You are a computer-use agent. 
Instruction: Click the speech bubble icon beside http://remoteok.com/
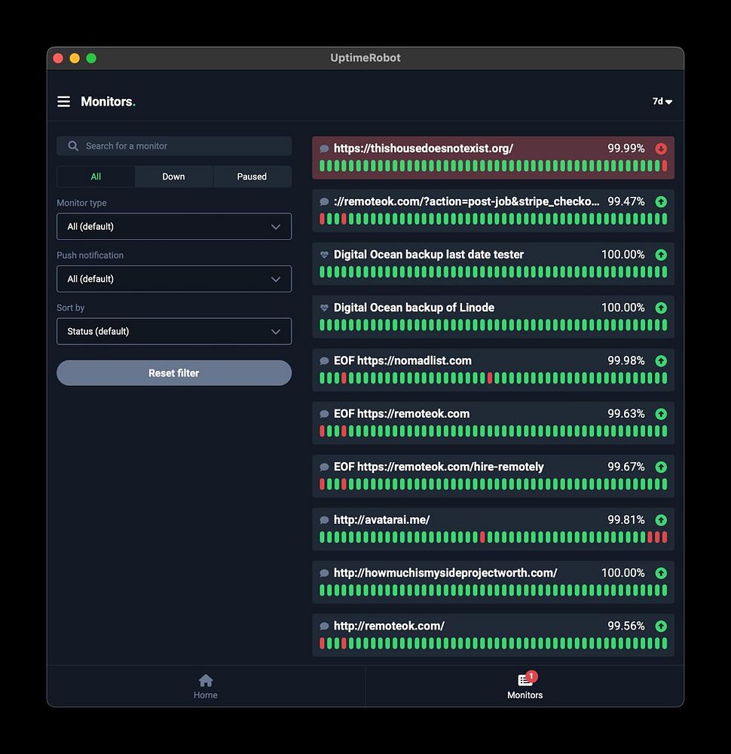324,626
